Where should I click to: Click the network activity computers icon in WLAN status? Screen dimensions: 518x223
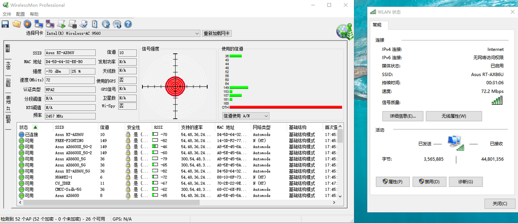(x=456, y=143)
